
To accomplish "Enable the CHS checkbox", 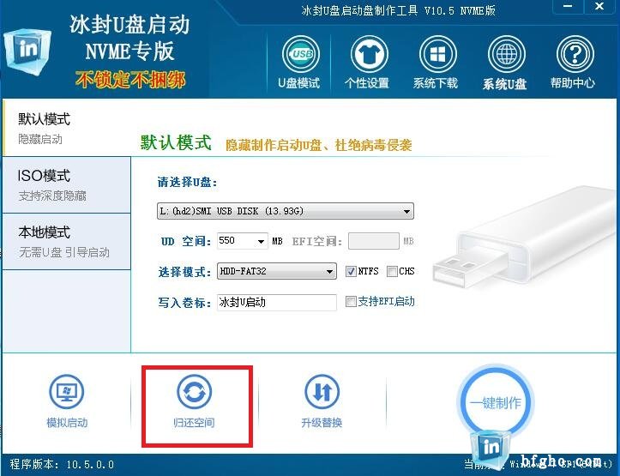I will [x=392, y=271].
